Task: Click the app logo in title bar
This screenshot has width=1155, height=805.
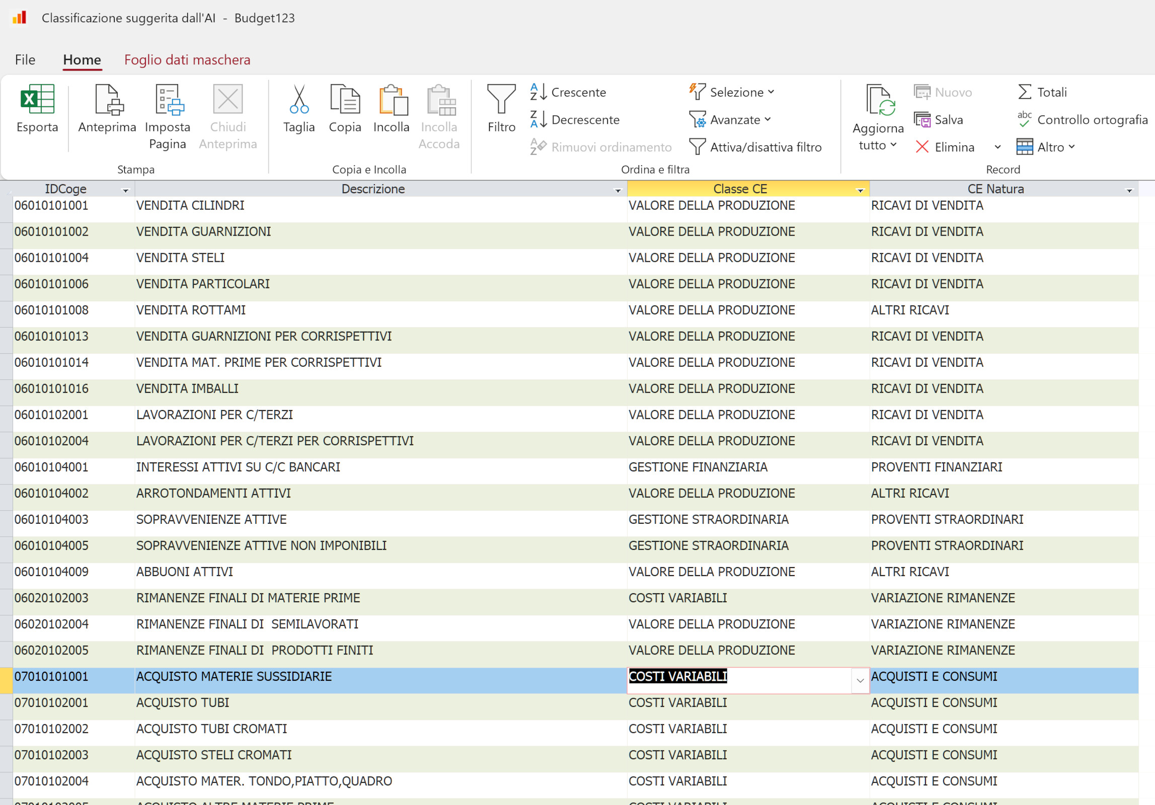Action: pos(19,18)
